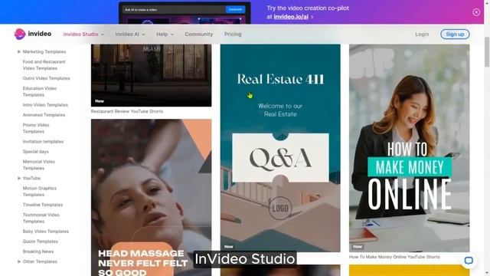The width and height of the screenshot is (490, 276).
Task: Open the Pricing page
Action: coord(233,34)
